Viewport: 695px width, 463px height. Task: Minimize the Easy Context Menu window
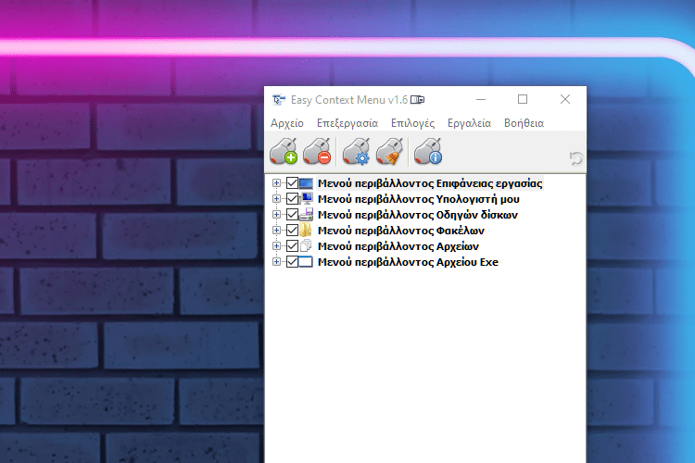(481, 100)
